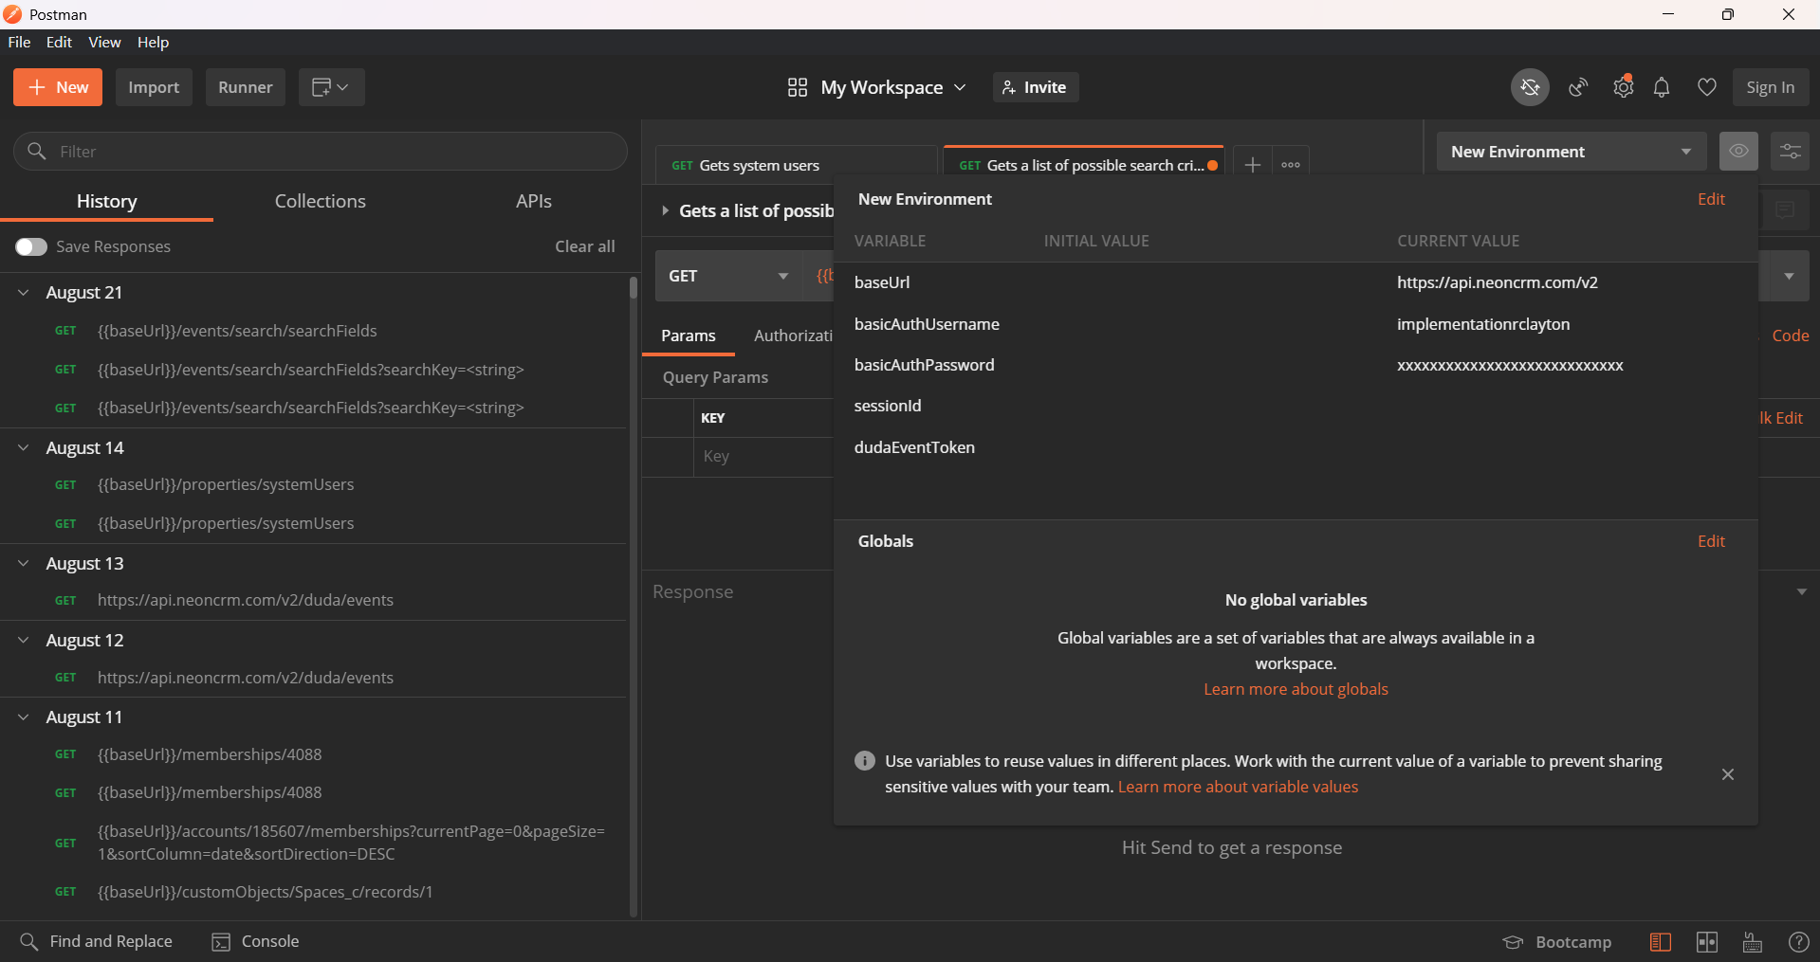Open the new window dropdown button

331,87
